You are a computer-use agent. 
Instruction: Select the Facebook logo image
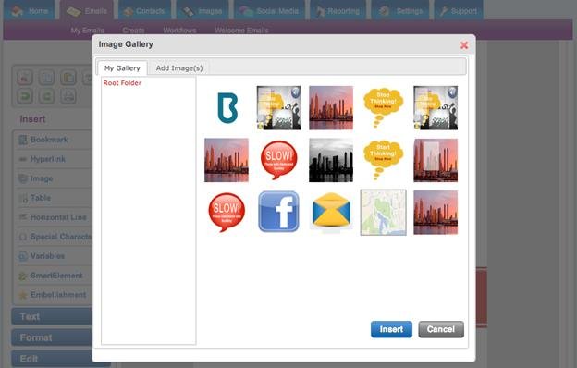[278, 212]
